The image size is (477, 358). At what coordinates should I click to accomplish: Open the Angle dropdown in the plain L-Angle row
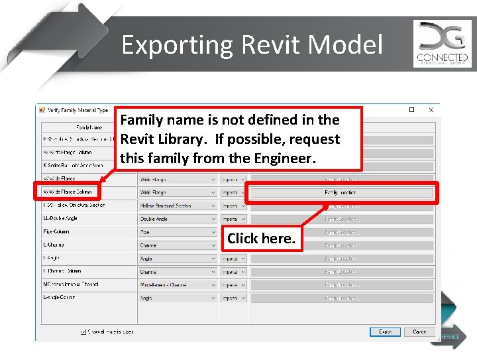tap(178, 259)
